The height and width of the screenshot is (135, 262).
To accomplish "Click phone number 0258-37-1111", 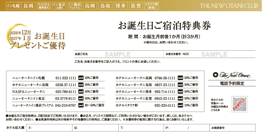I will (66, 85).
